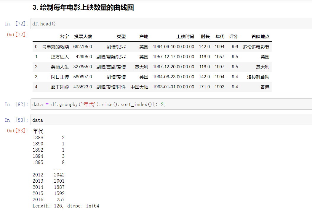The image size is (312, 211).
Task: Click the vote count '478523.0'
Action: pos(83,87)
